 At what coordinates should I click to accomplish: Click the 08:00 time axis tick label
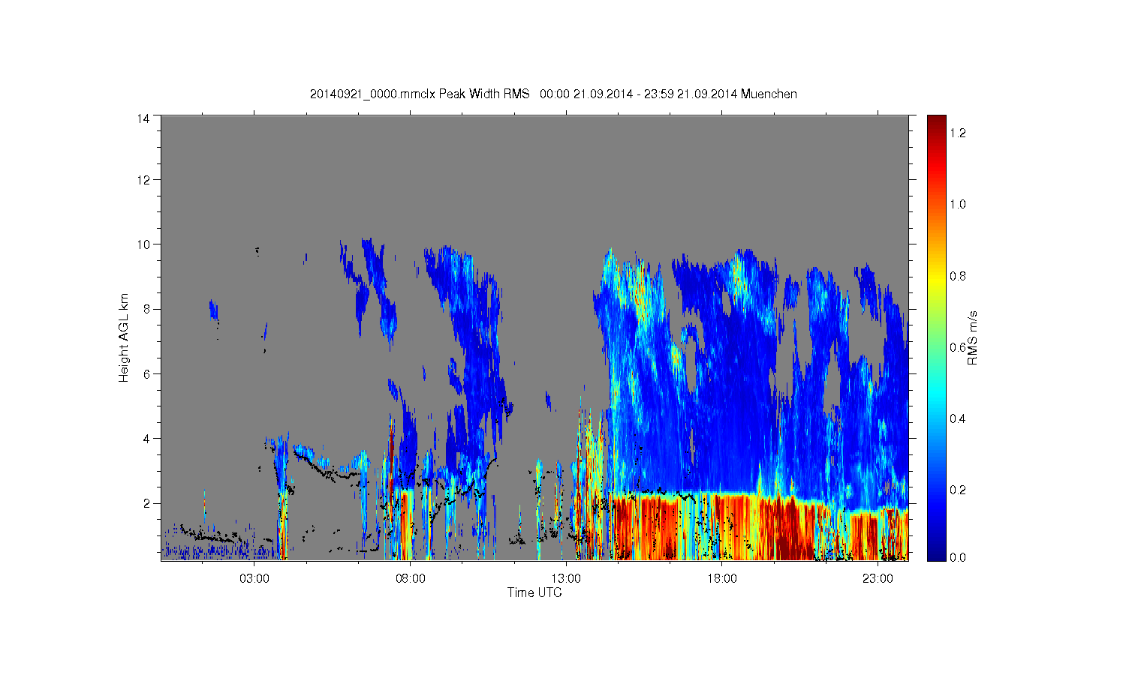coord(411,579)
